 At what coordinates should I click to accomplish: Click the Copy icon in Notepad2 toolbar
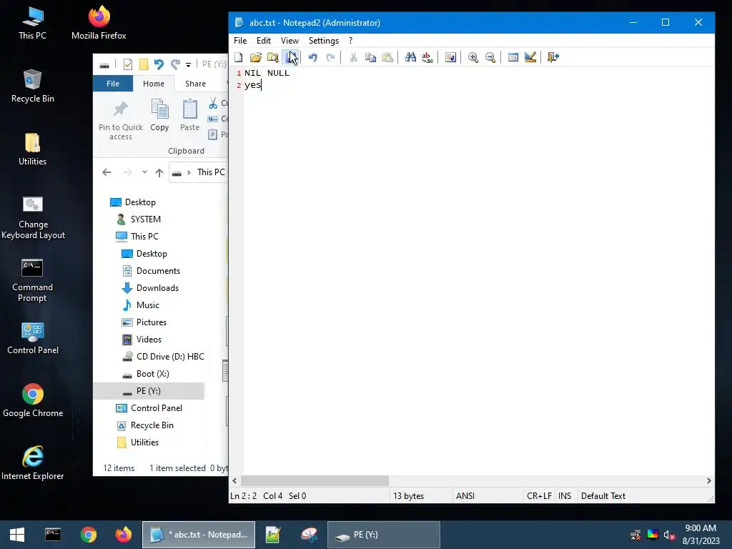click(x=370, y=57)
